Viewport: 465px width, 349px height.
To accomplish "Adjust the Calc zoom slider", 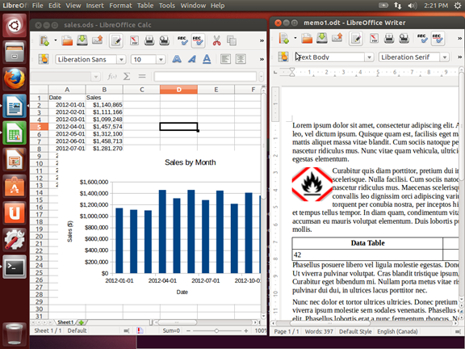I will click(217, 330).
